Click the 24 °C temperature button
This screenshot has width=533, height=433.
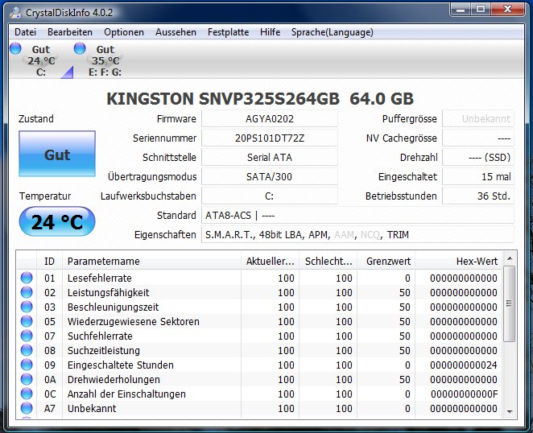(x=57, y=221)
